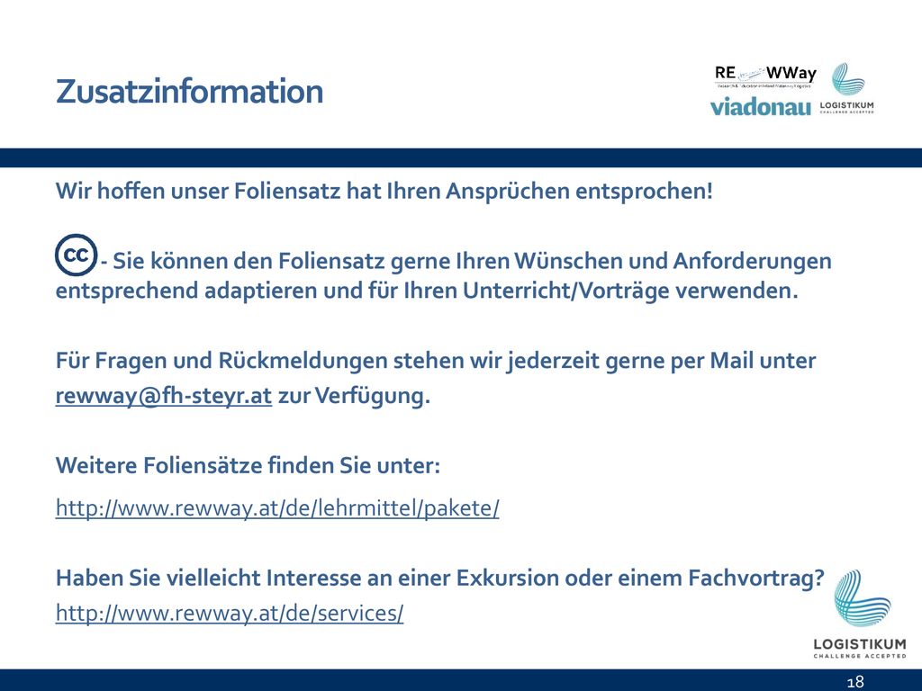Follow the lehrmittel/pakete URL link
Viewport: 922px width, 691px height.
click(x=277, y=507)
